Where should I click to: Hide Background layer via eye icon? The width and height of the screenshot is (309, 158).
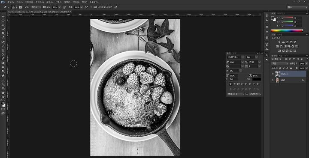[x=273, y=80]
